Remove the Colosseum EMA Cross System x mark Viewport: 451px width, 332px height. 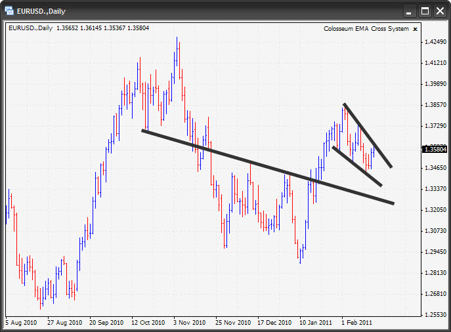click(x=415, y=29)
